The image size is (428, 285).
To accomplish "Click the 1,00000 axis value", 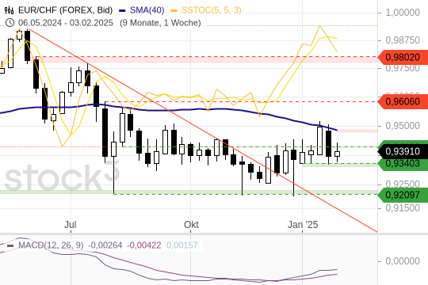I will pyautogui.click(x=403, y=13).
